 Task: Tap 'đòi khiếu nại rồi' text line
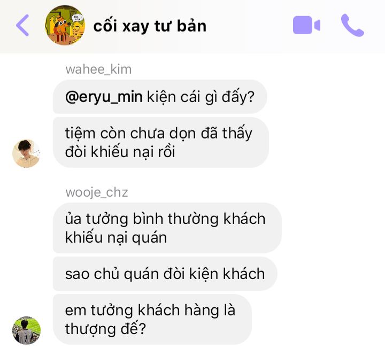120,152
